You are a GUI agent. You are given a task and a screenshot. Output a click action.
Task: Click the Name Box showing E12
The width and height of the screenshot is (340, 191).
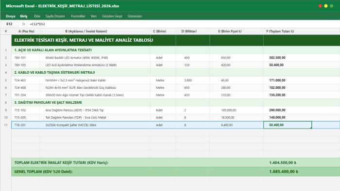(10, 24)
